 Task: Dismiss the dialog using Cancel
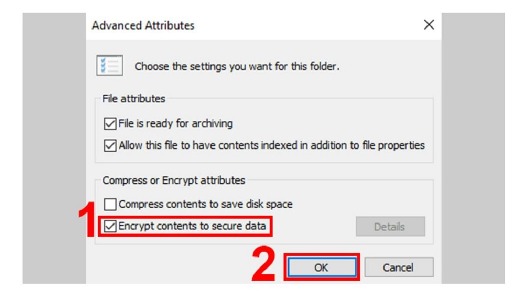coord(398,268)
